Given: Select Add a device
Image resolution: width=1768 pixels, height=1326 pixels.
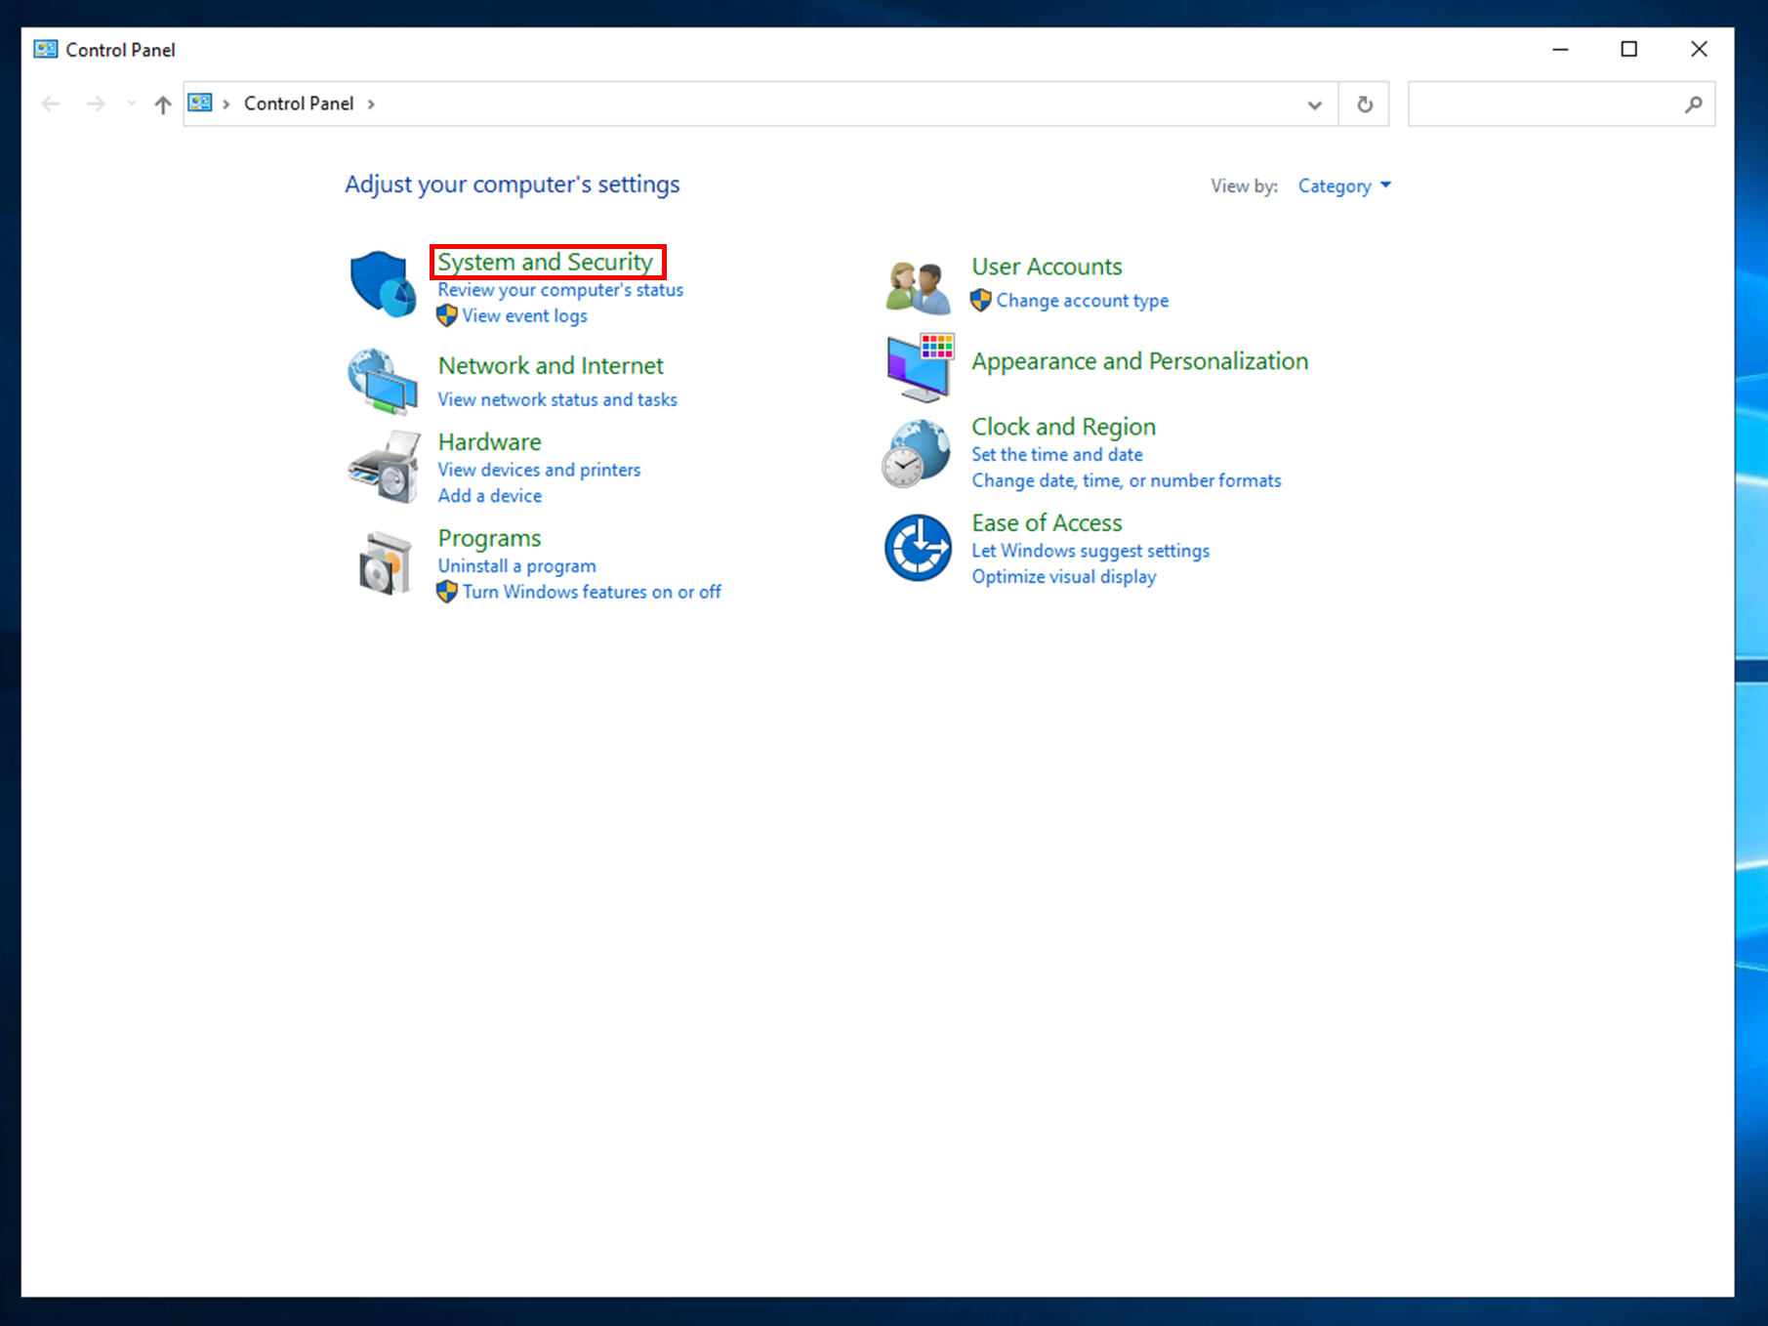Looking at the screenshot, I should (x=489, y=496).
